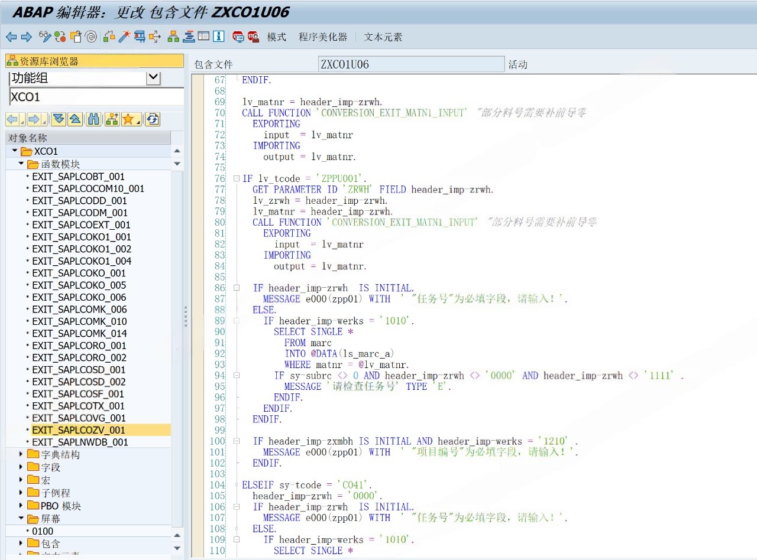This screenshot has width=757, height=560.
Task: Click the tree scrollbar up arrow near XCO1
Action: [177, 152]
